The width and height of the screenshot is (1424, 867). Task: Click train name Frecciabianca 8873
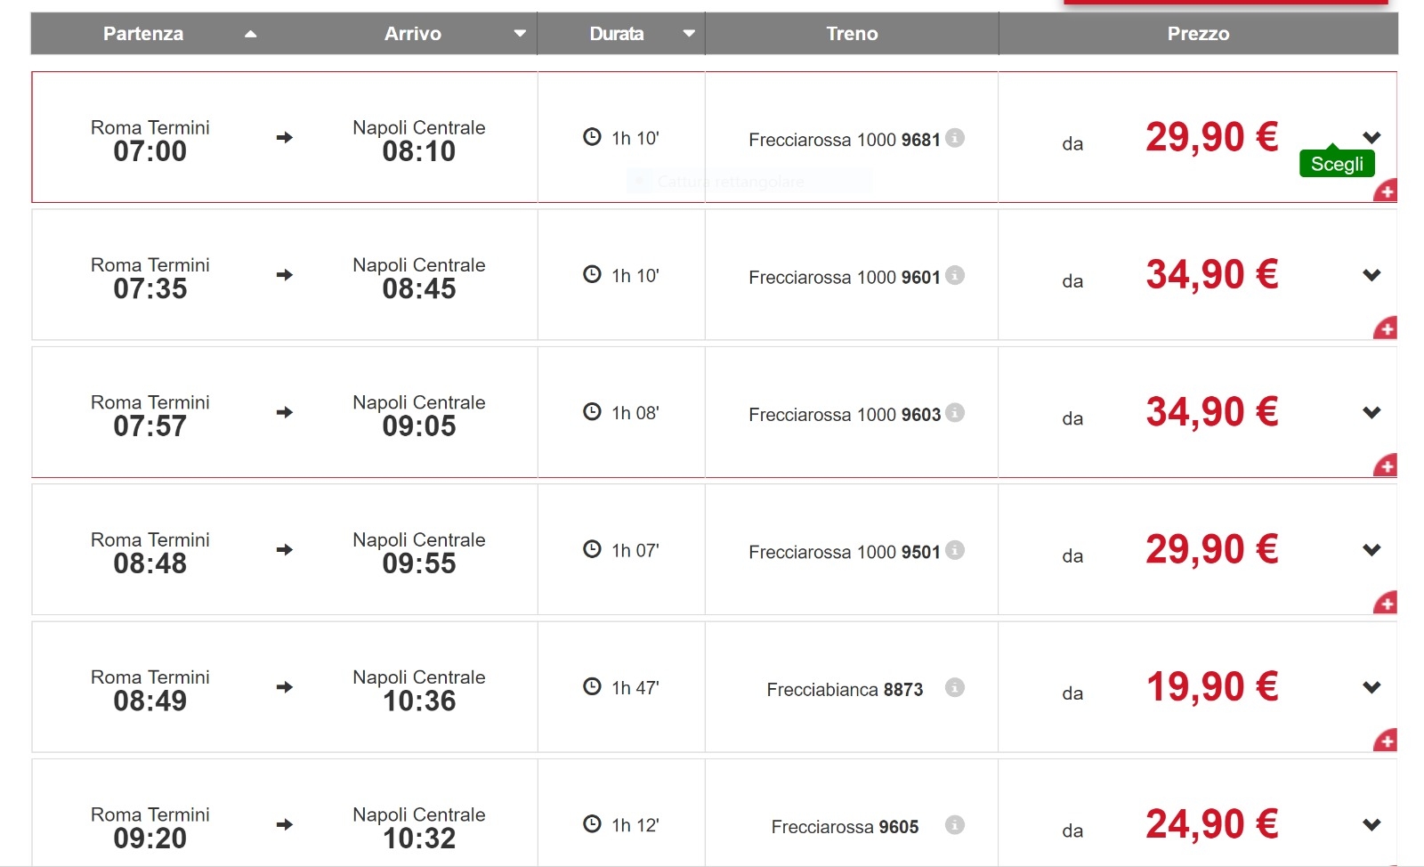pos(845,689)
